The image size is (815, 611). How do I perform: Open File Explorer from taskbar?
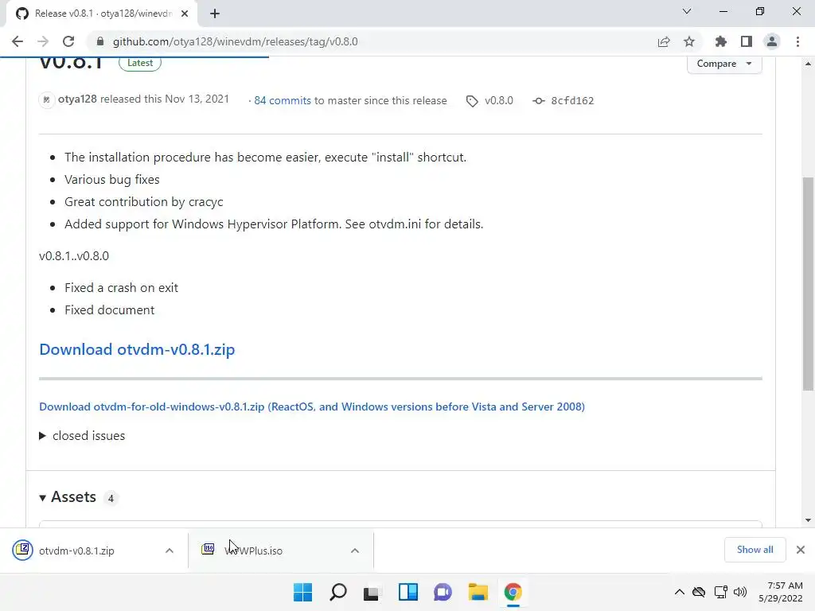point(478,592)
